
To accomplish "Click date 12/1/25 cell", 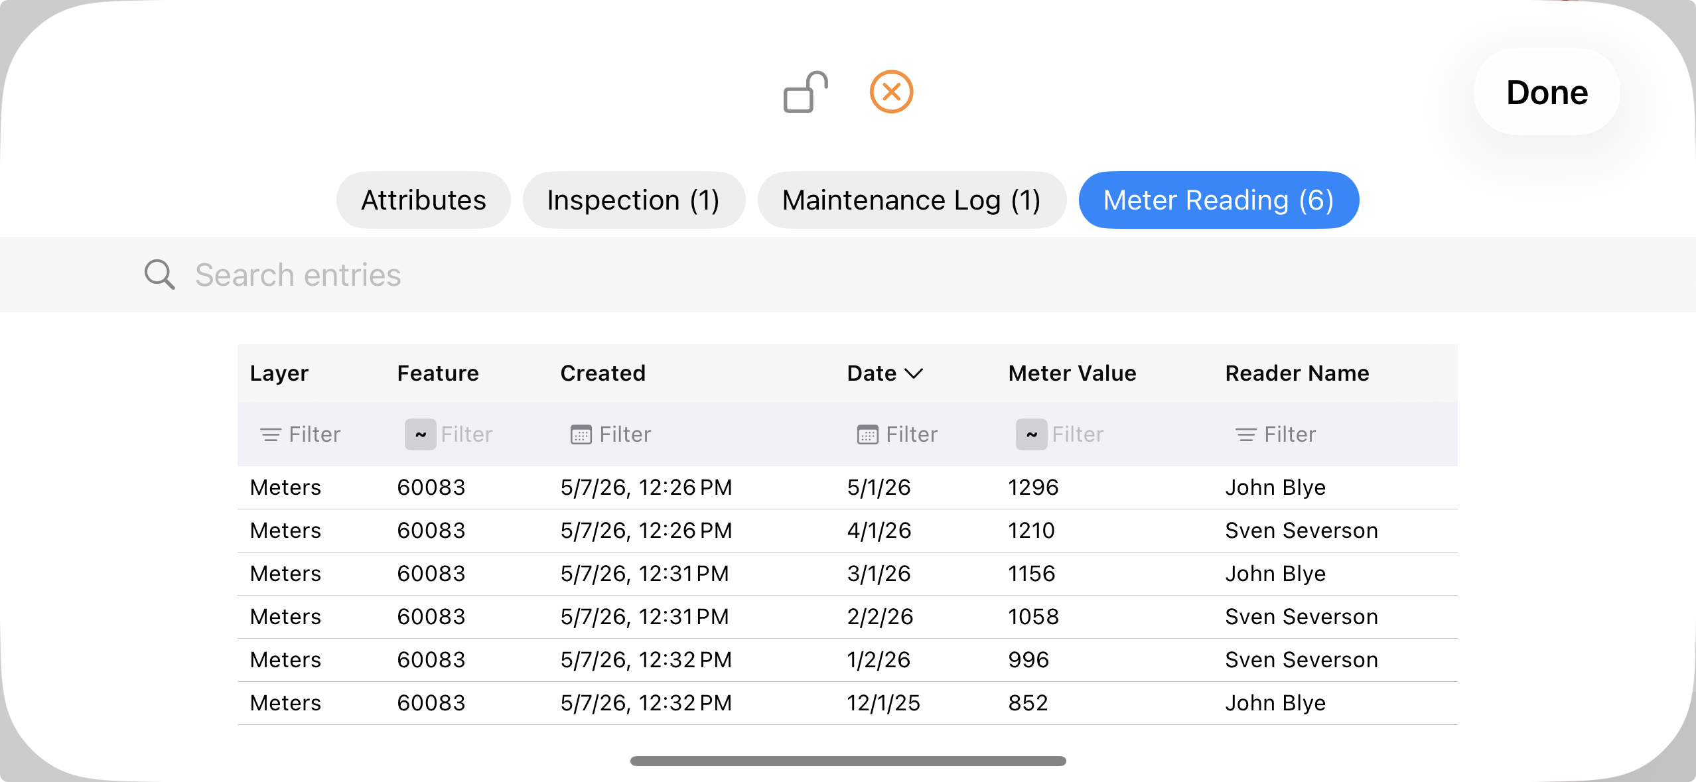I will coord(883,703).
